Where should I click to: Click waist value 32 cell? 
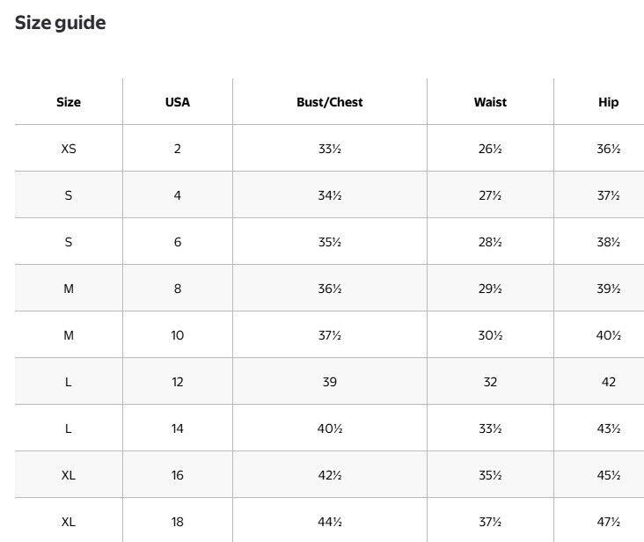point(490,382)
